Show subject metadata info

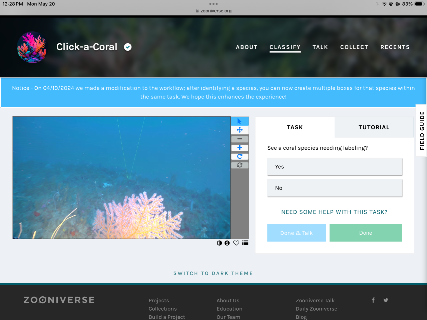click(227, 243)
